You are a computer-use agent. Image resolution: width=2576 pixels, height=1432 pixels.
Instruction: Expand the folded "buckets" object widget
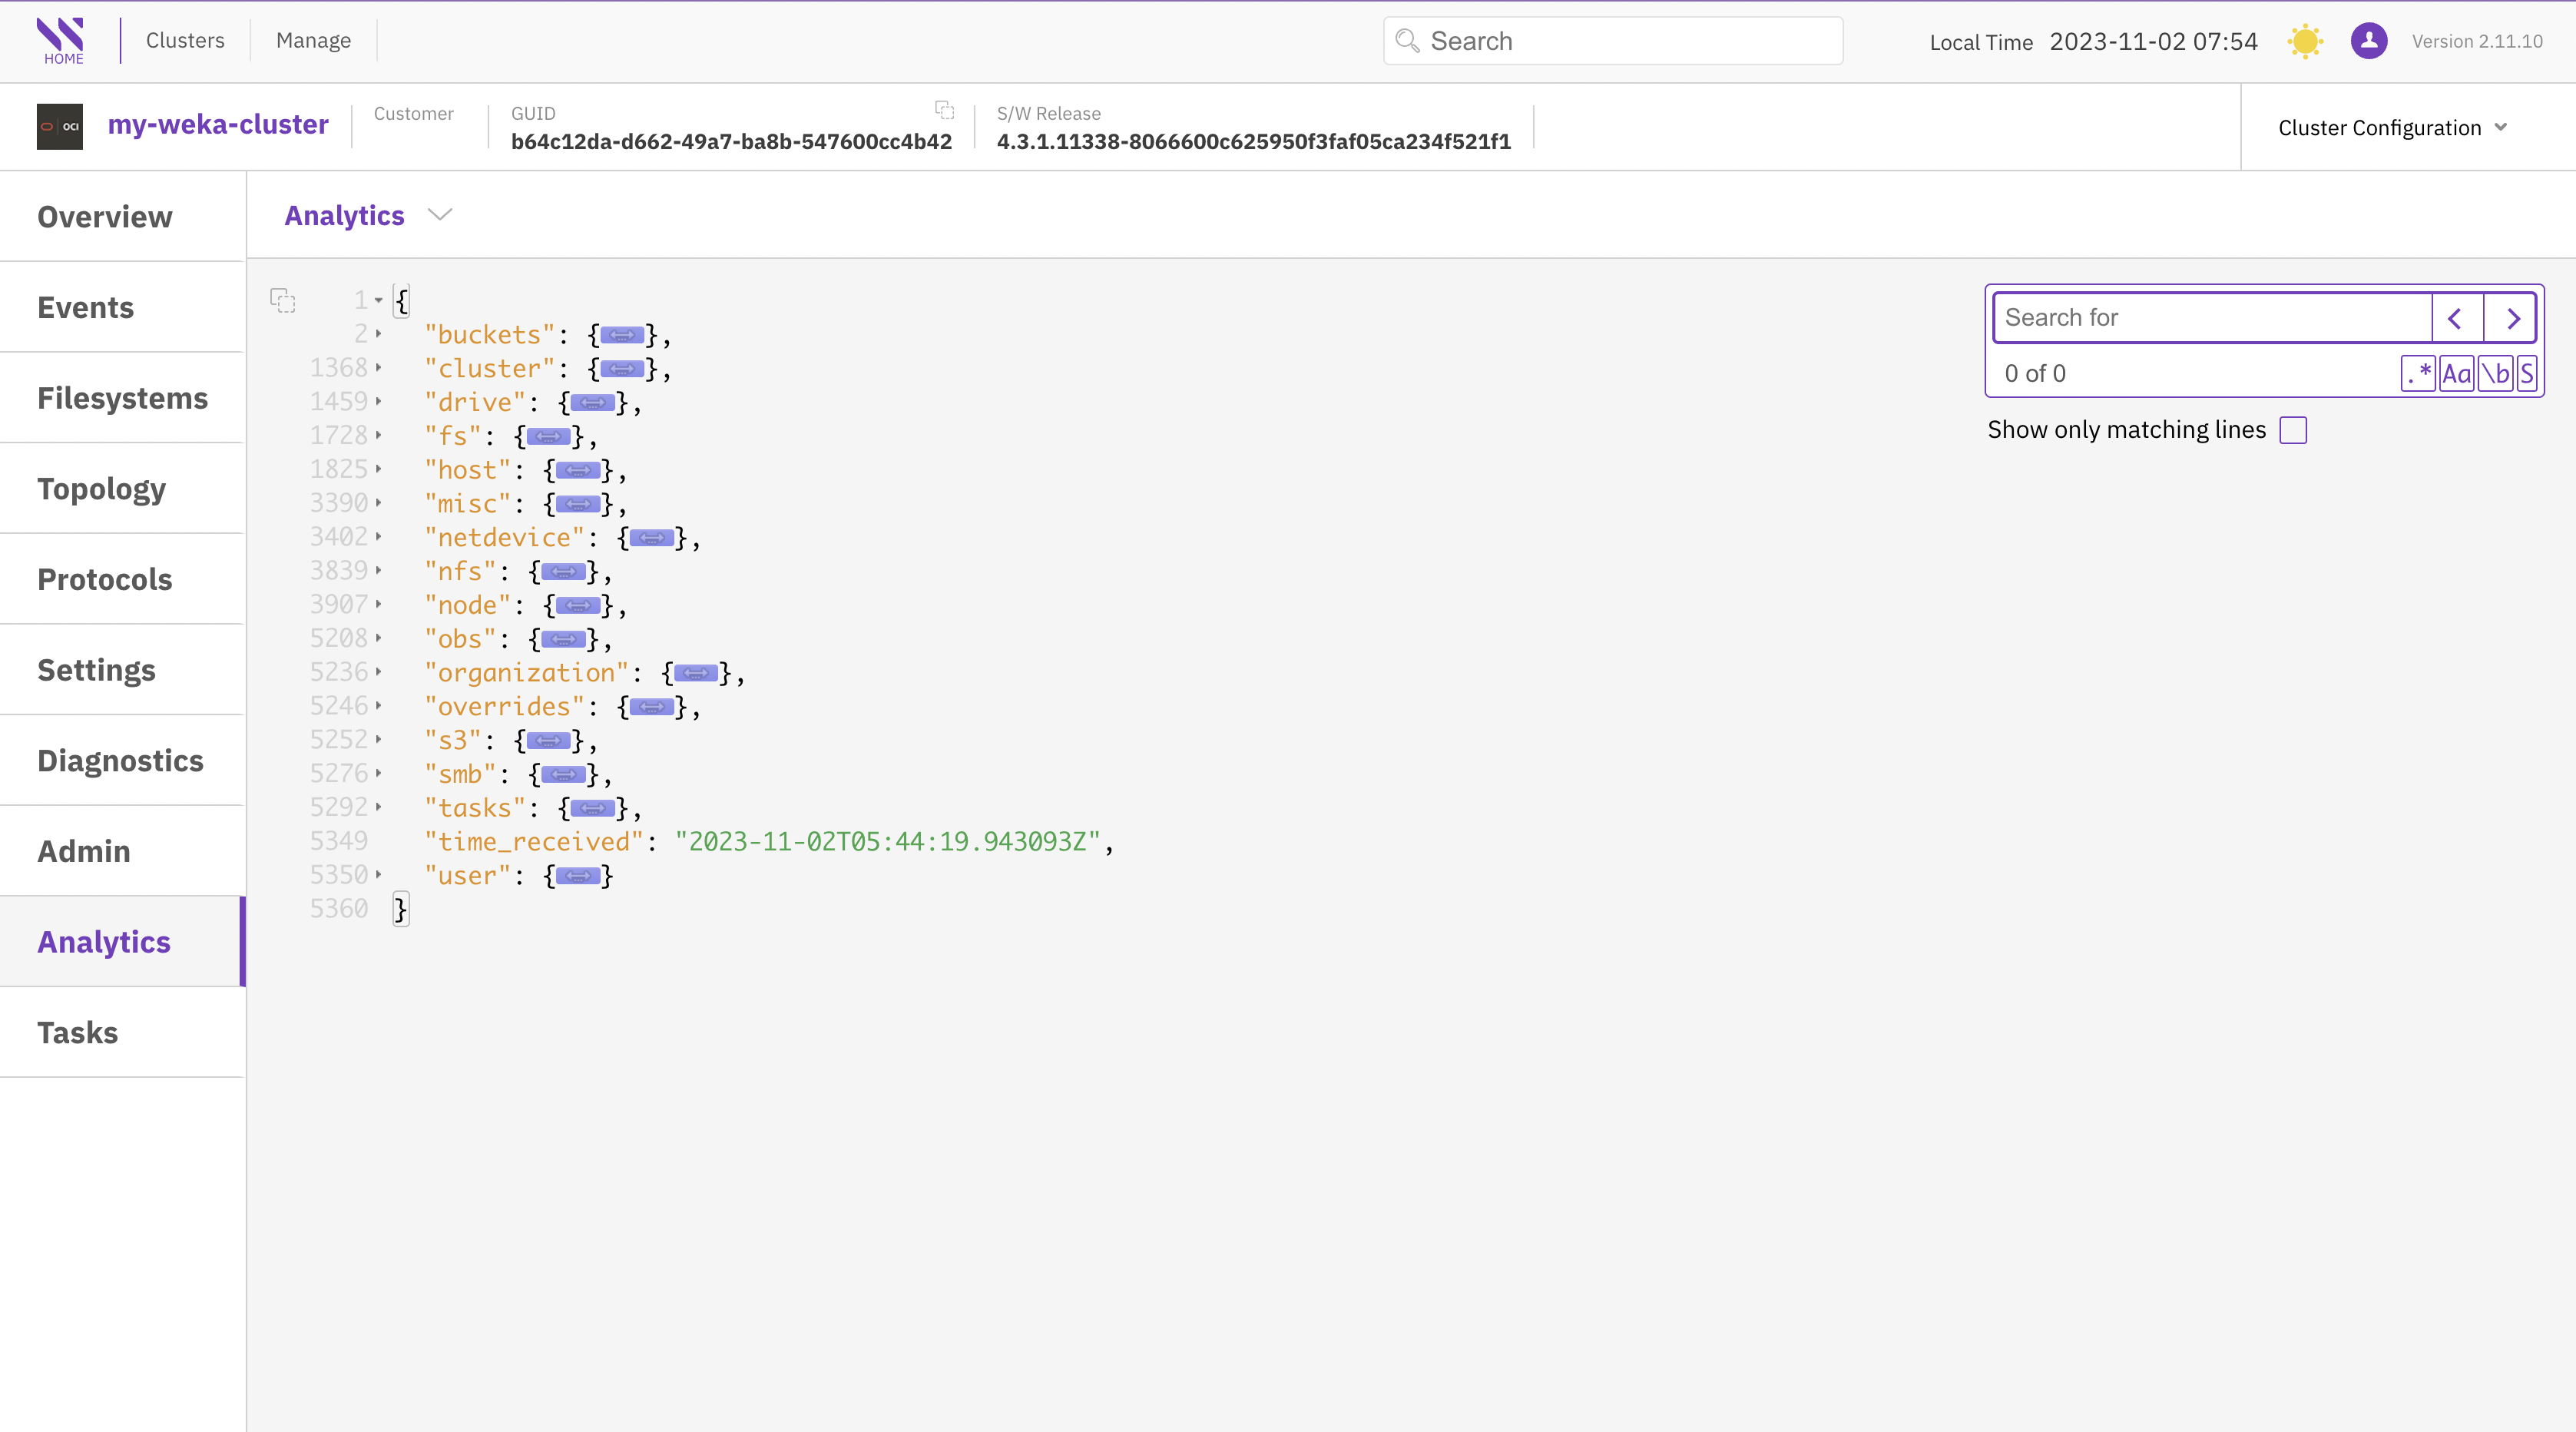(x=621, y=335)
